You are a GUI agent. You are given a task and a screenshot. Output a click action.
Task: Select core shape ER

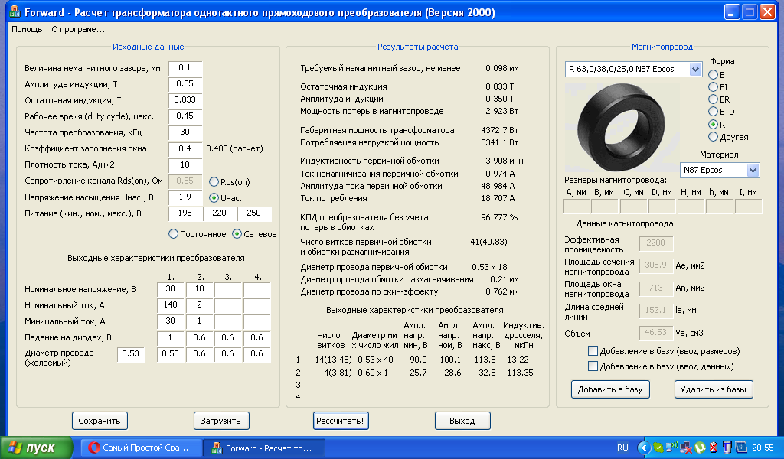[x=713, y=99]
